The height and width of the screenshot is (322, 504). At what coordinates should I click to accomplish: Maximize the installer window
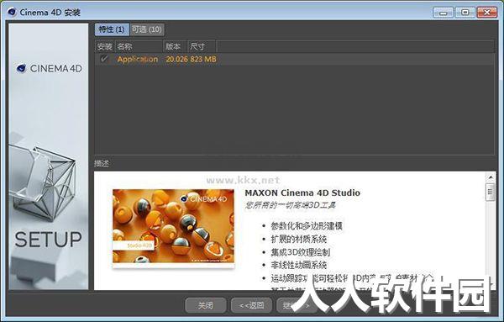pos(465,13)
